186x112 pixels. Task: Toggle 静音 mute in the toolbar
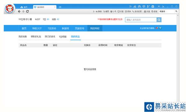[99, 12]
